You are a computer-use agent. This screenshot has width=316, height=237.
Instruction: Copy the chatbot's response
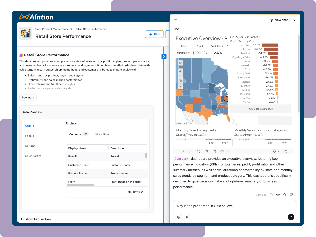click(271, 195)
